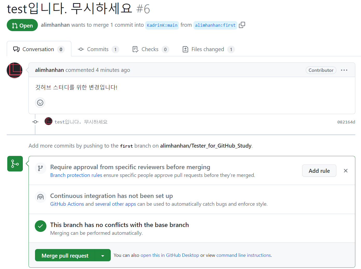Click alimhanhan author name in the comment

pos(49,70)
